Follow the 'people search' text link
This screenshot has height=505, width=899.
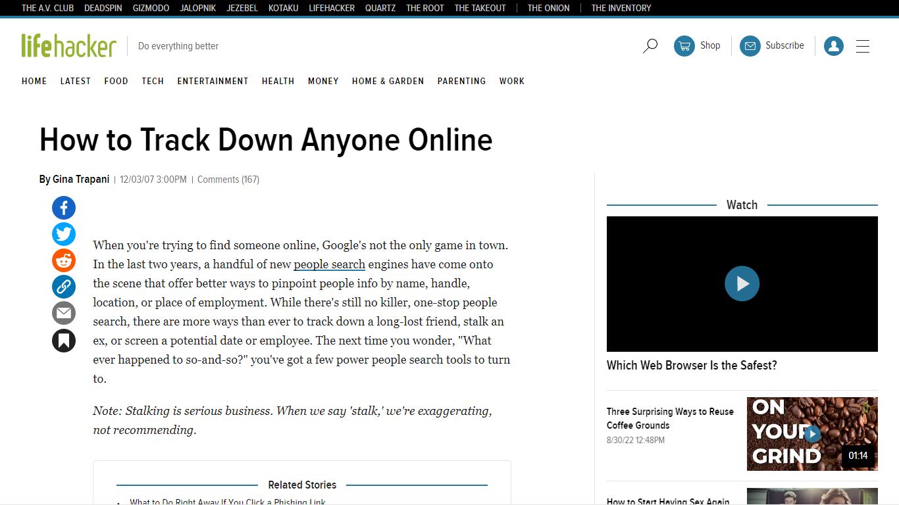(x=330, y=264)
